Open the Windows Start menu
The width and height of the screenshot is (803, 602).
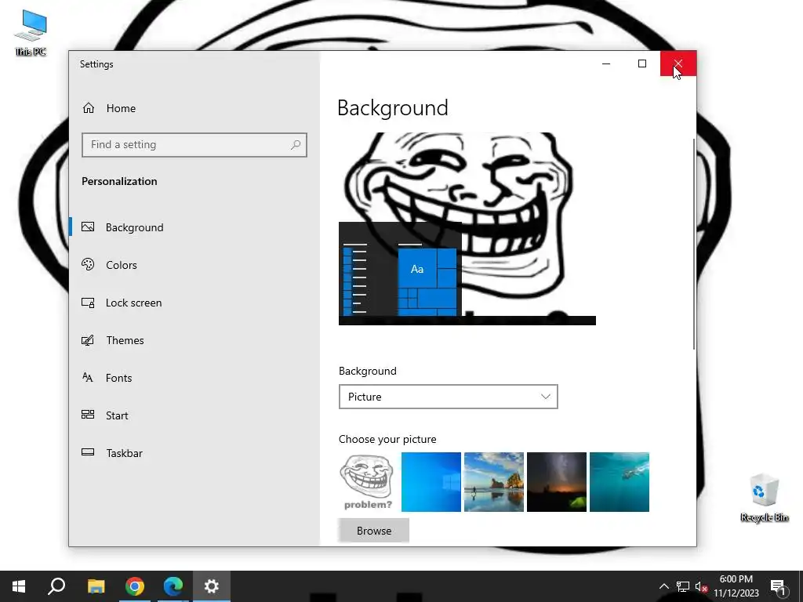tap(19, 586)
